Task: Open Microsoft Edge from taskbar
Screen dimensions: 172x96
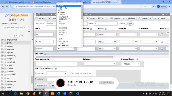Action: point(59,94)
